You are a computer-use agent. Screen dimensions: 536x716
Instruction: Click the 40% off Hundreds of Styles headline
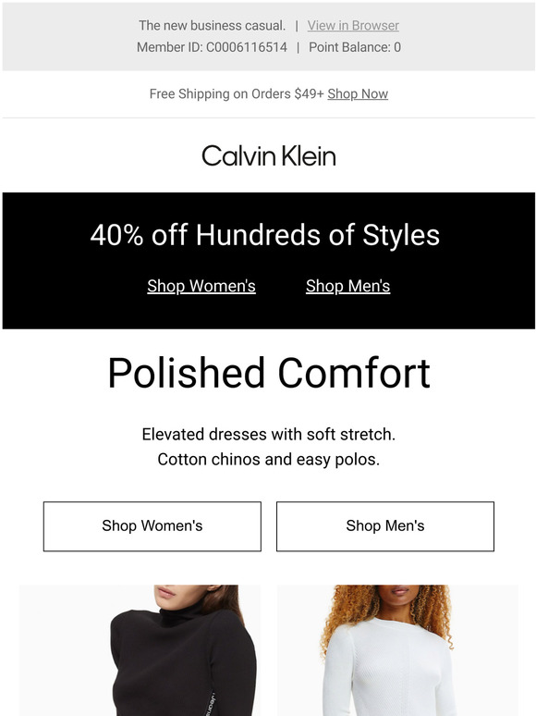click(x=265, y=235)
